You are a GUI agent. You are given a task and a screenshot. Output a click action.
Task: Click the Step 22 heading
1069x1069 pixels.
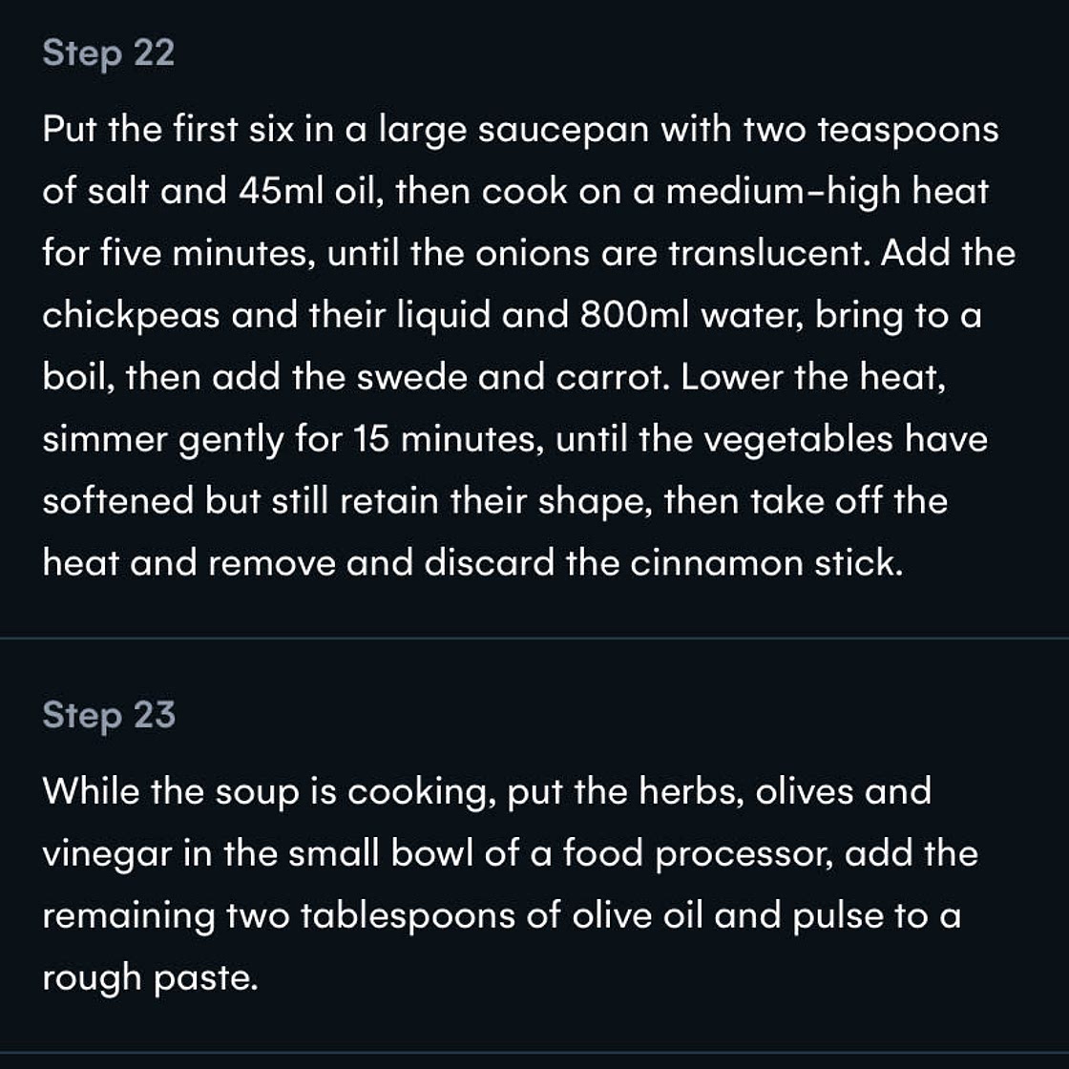pos(109,53)
